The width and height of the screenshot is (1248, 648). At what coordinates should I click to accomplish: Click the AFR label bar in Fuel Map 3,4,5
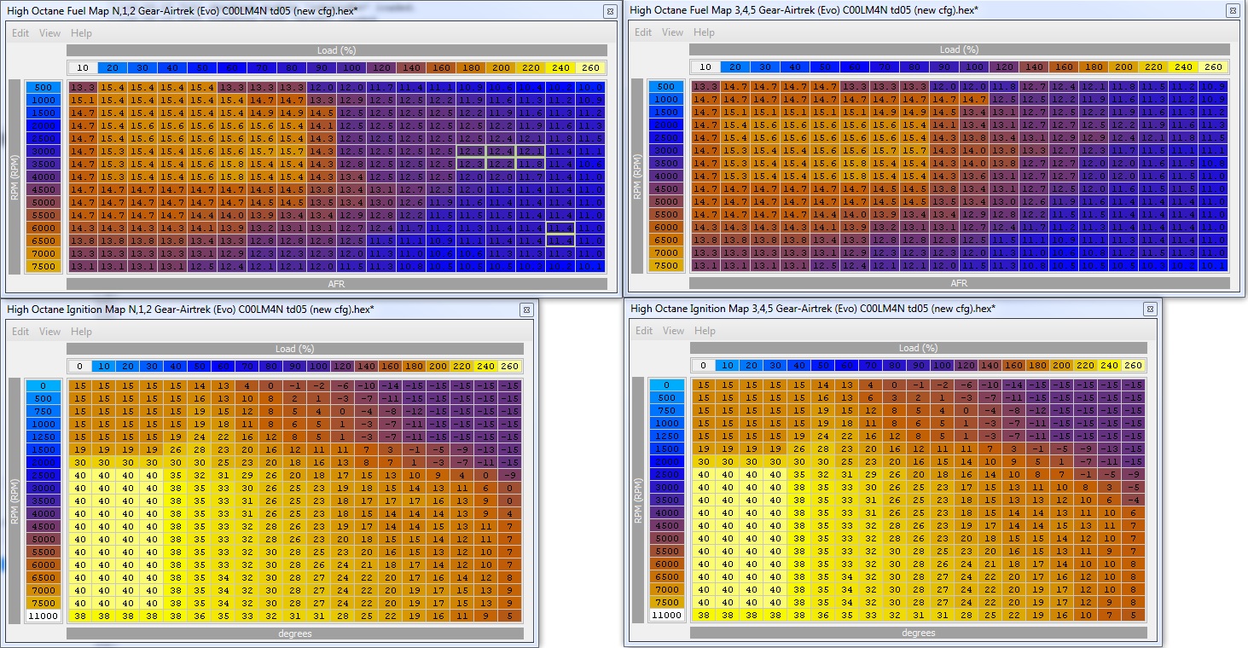point(960,283)
